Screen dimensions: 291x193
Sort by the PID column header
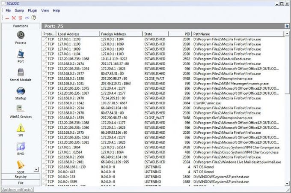pos(180,34)
